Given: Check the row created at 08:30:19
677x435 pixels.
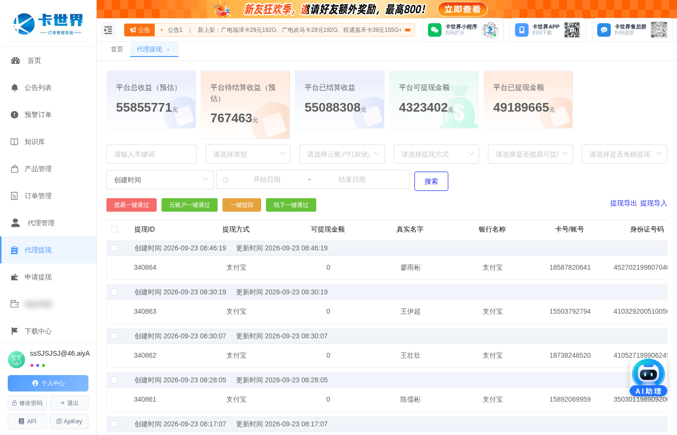Looking at the screenshot, I should (x=114, y=292).
